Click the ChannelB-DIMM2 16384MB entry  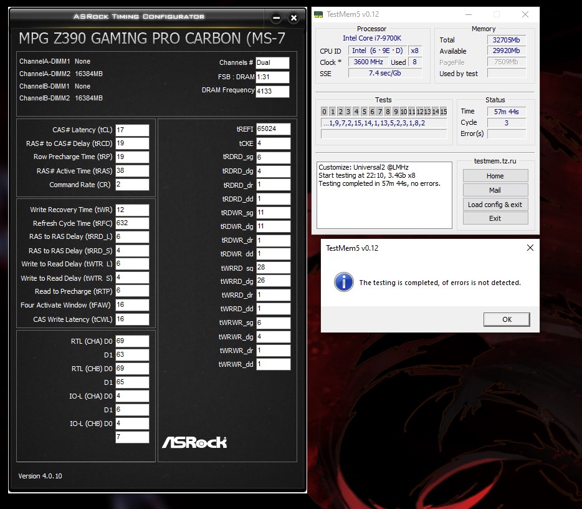(x=61, y=98)
